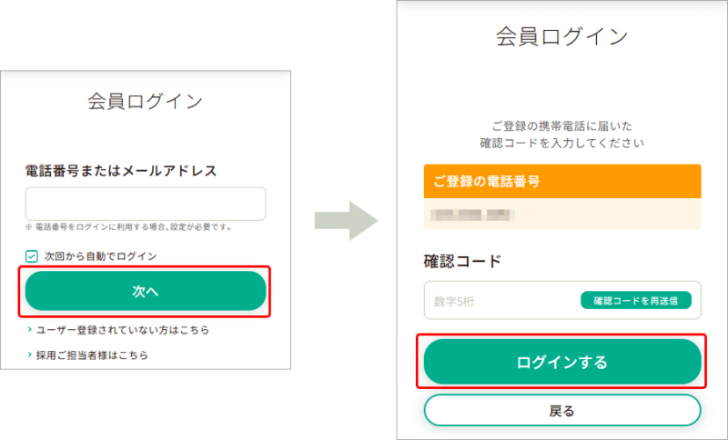Viewport: 728px width, 440px height.
Task: Click the 次回から自動でログイン label text
Action: 100,256
